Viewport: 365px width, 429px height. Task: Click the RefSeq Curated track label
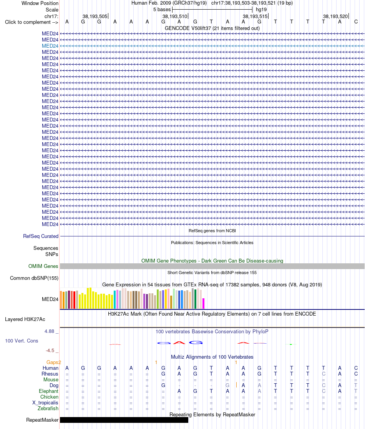(x=41, y=236)
